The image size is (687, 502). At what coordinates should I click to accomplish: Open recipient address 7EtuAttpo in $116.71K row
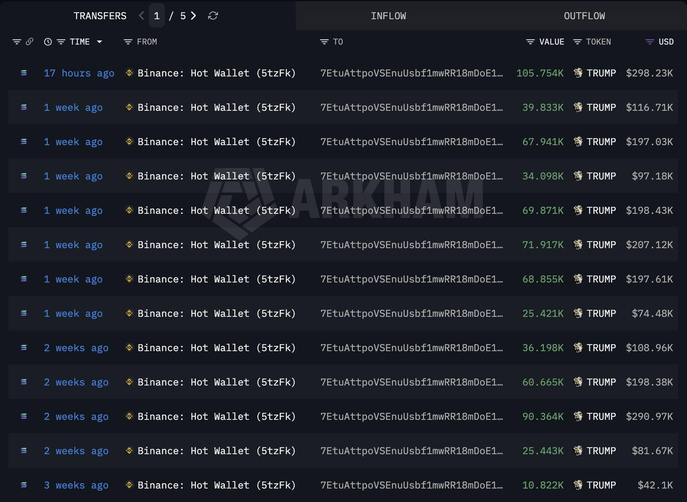(x=411, y=108)
